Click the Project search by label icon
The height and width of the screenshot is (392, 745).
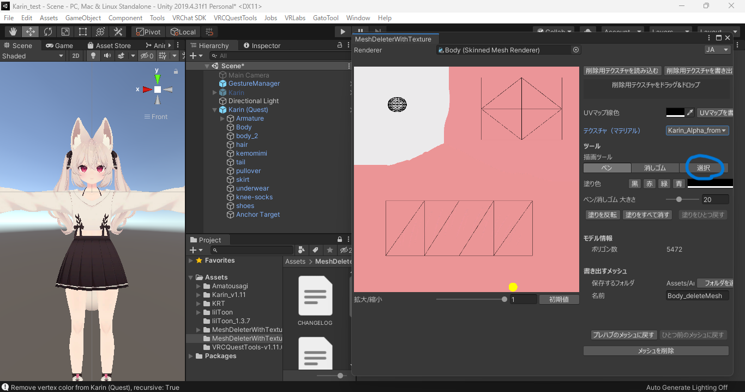click(315, 250)
